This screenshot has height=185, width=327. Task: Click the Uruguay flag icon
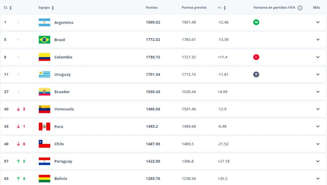pyautogui.click(x=44, y=74)
